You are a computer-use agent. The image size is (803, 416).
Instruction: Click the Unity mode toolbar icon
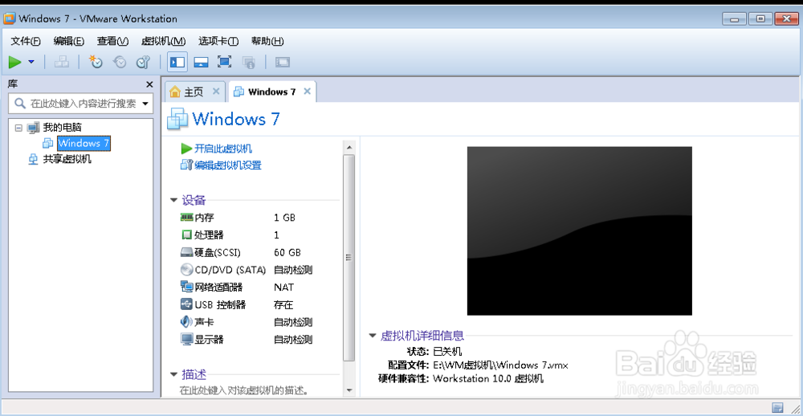[248, 62]
